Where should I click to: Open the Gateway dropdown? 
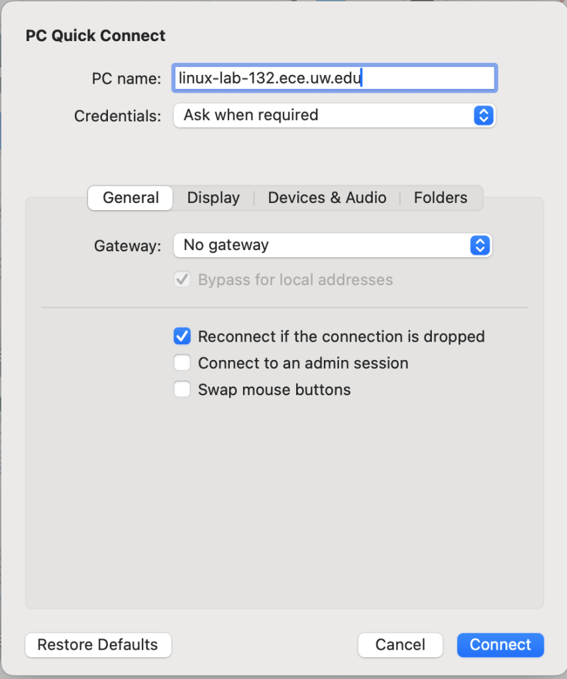pos(331,245)
